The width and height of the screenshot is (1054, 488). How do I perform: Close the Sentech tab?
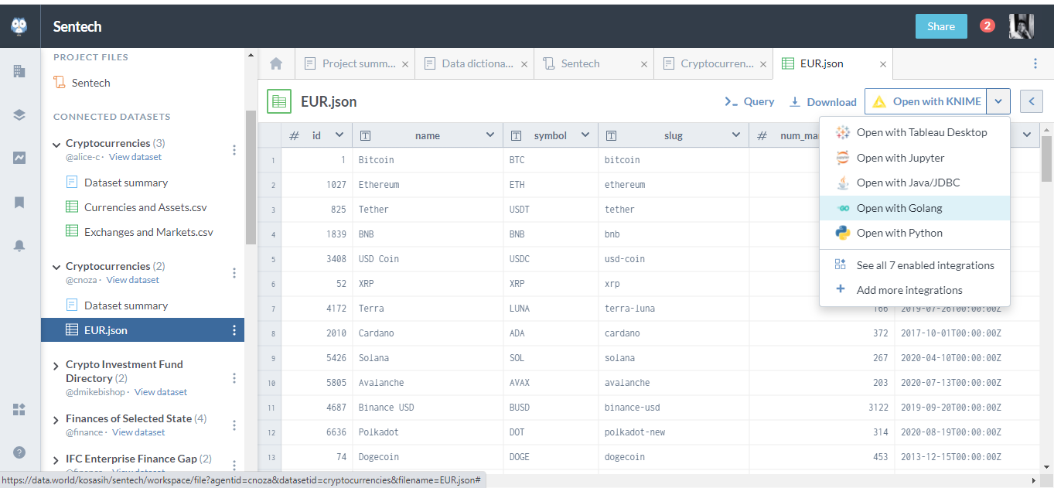click(644, 64)
